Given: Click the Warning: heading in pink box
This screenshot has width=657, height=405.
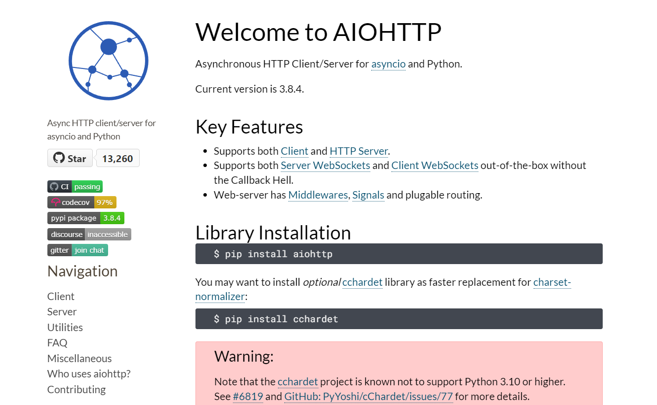Looking at the screenshot, I should (244, 356).
